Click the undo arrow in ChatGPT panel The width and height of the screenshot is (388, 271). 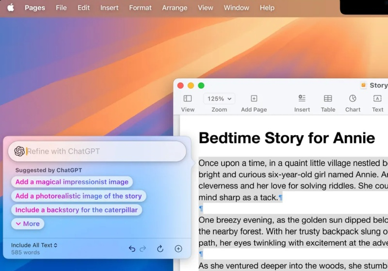[132, 249]
